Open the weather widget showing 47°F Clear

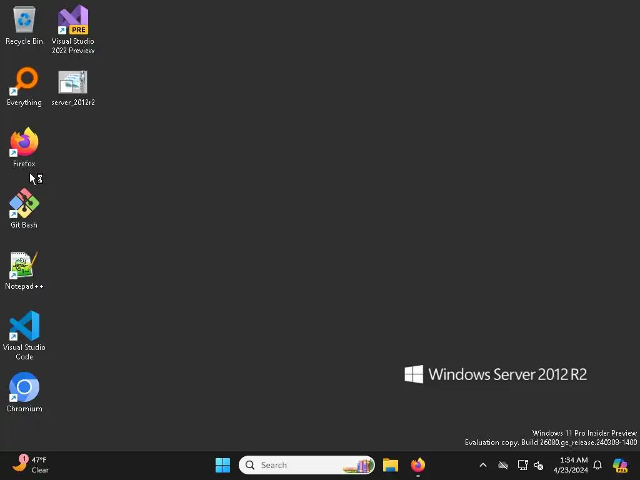coord(31,465)
